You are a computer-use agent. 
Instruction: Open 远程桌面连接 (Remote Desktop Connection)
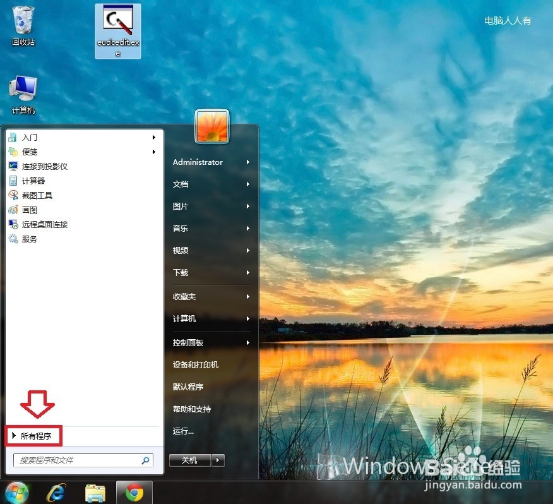[44, 224]
